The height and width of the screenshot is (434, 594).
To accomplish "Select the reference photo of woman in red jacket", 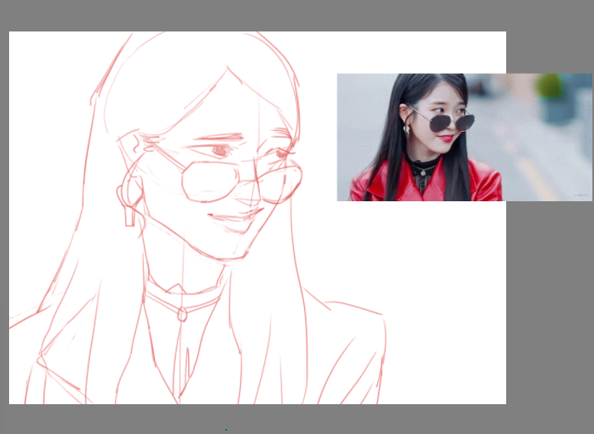I will tap(465, 137).
